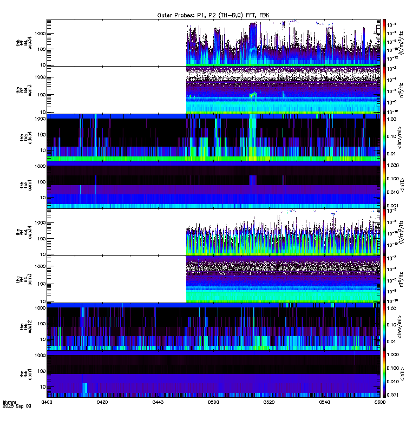406x433 pixels.
Task: Click inside the thb fbk scm1 spectrogram
Action: 213,185
